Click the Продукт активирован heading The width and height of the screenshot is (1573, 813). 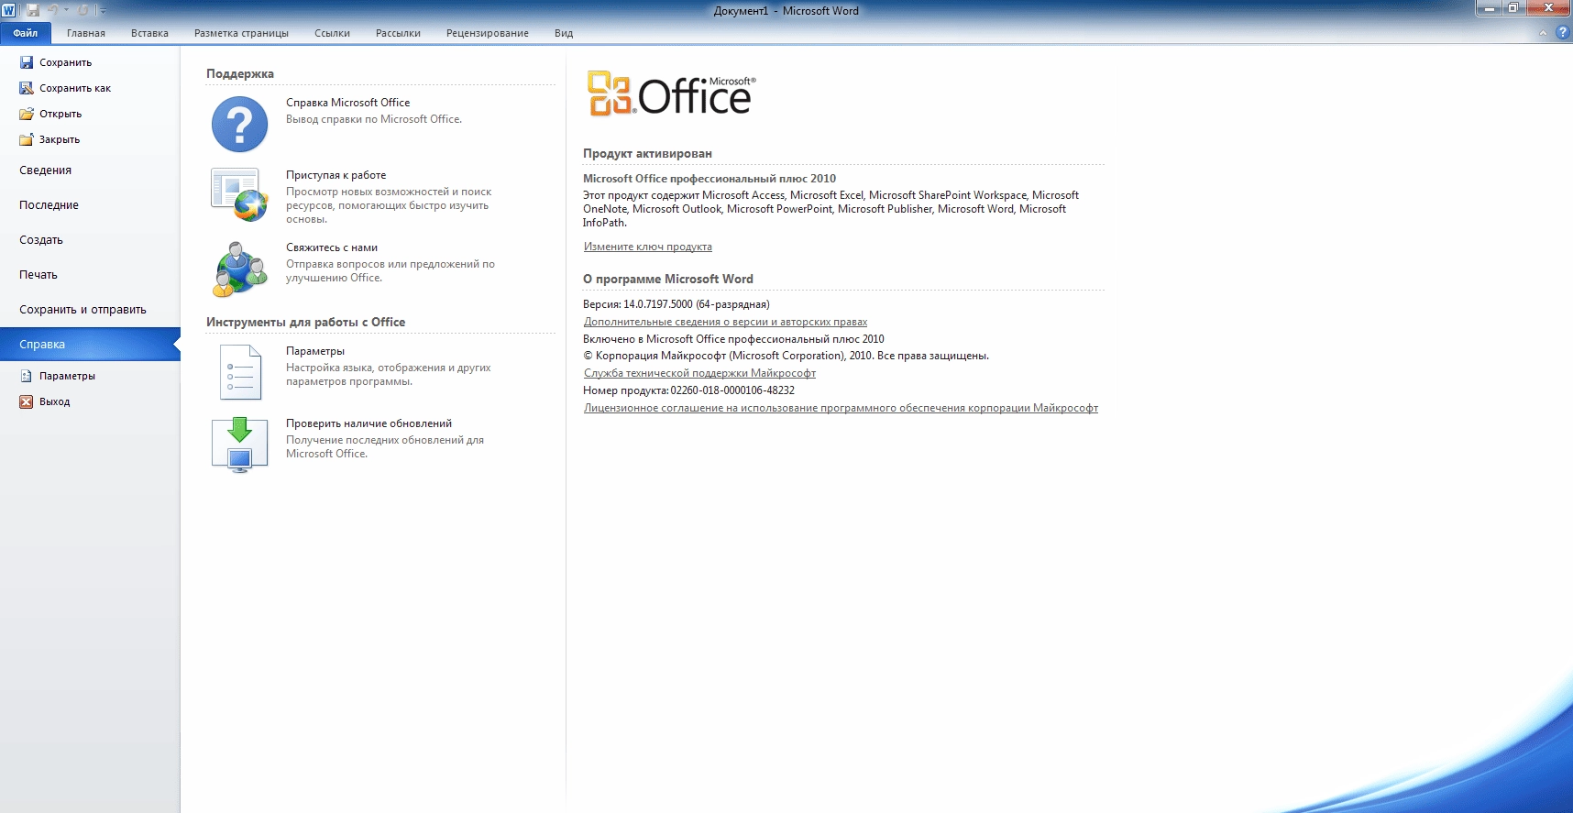pyautogui.click(x=647, y=153)
